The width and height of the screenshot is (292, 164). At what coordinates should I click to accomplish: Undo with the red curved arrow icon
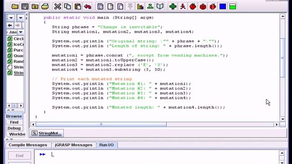click(x=88, y=6)
